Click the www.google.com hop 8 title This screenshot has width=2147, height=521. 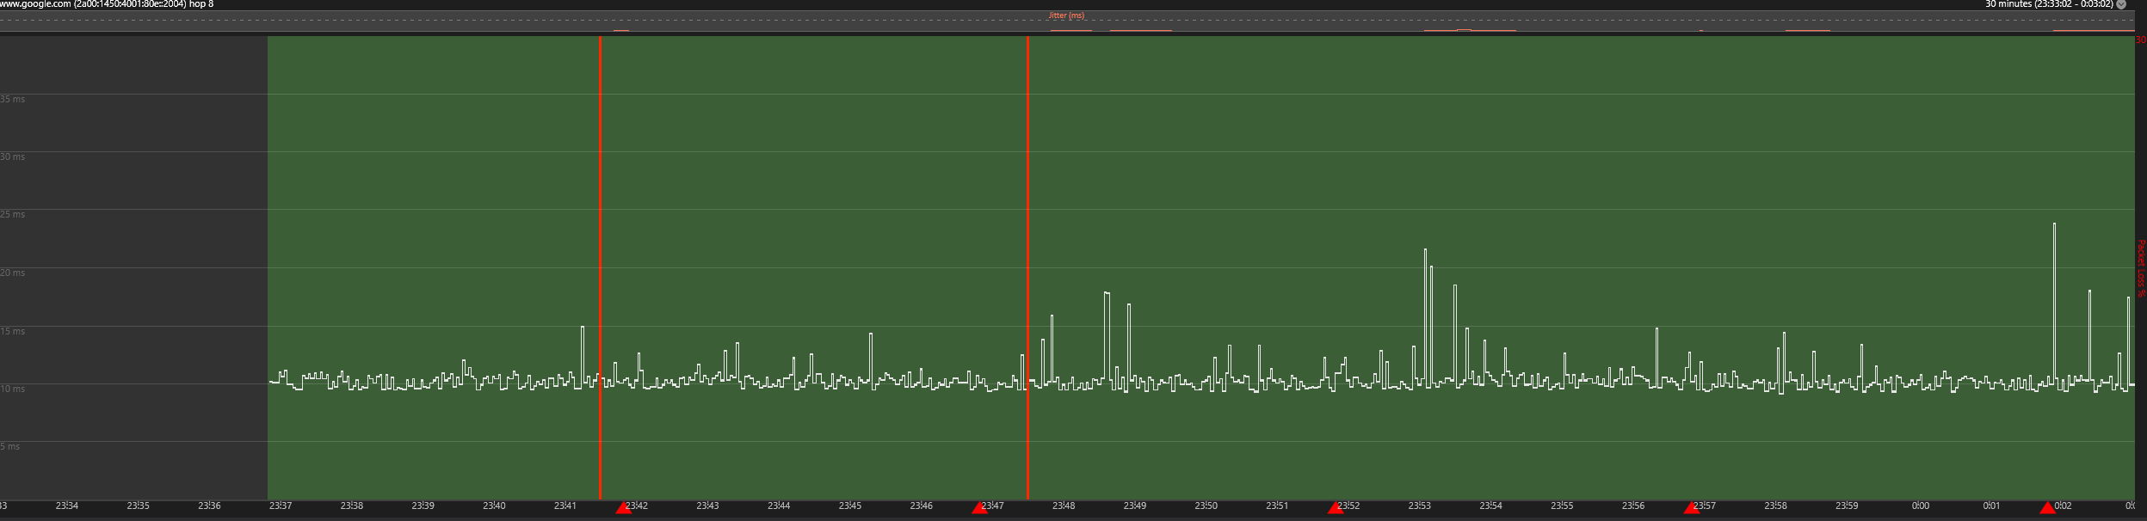(107, 4)
